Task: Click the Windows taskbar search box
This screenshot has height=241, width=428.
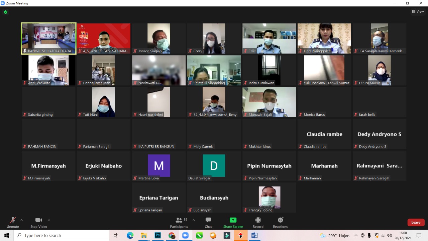Action: pos(62,236)
